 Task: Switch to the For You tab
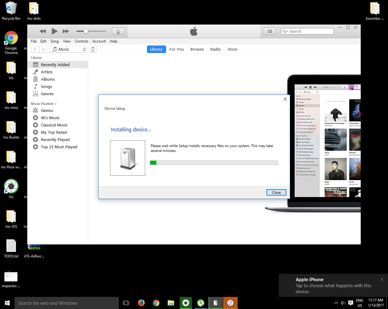pyautogui.click(x=177, y=49)
